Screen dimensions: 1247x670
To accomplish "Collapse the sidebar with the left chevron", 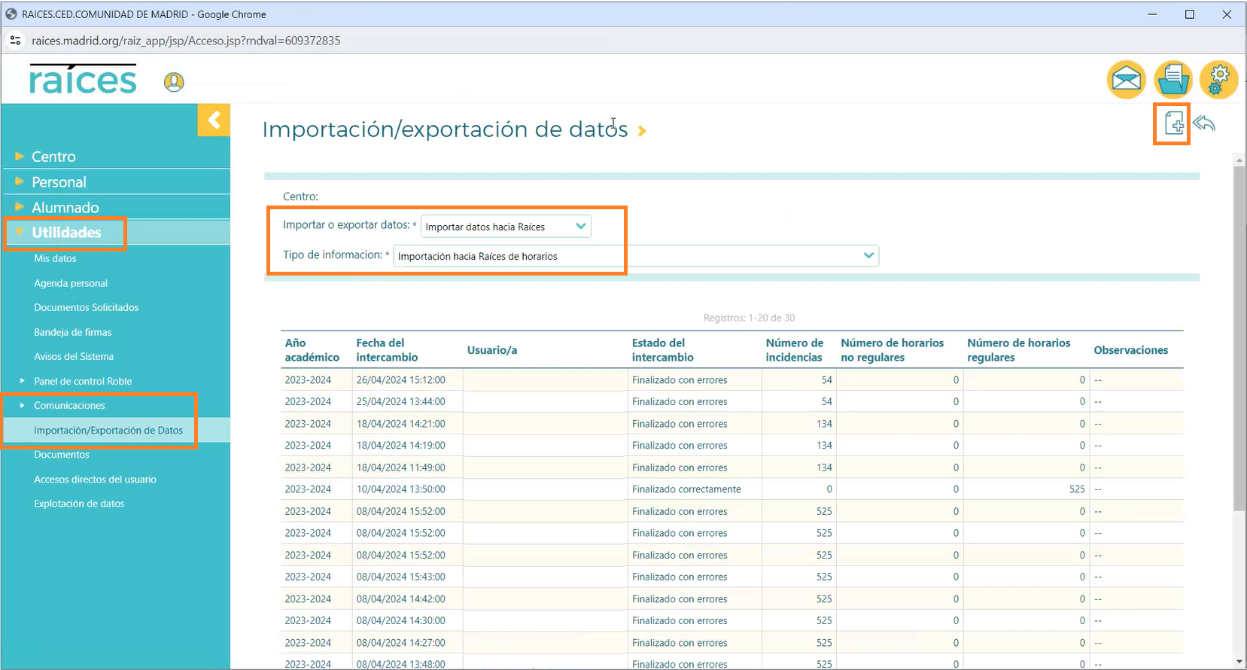I will [x=214, y=120].
